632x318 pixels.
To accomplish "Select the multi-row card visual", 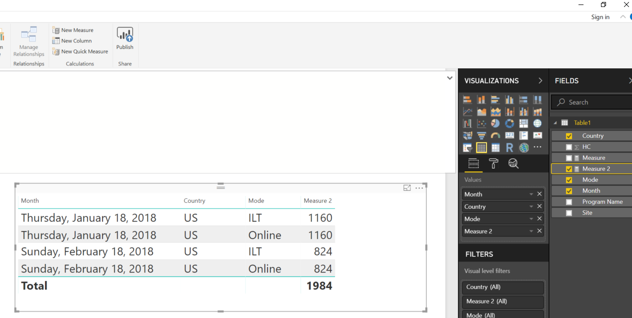I will 523,135.
